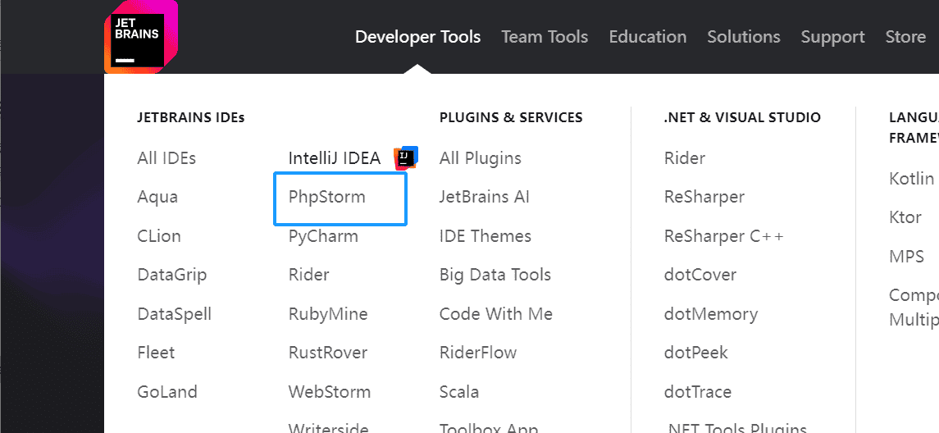Viewport: 939px width, 433px height.
Task: Open the Kotlin link
Action: 911,179
